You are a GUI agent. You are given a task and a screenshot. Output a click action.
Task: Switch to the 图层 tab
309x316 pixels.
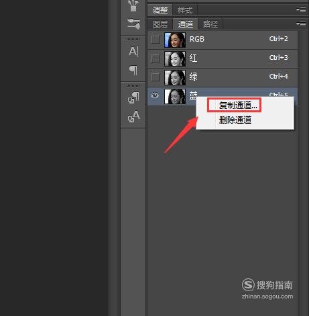160,24
